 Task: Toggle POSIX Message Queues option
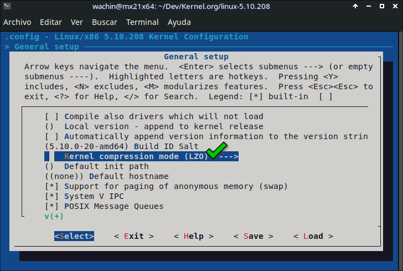click(104, 206)
